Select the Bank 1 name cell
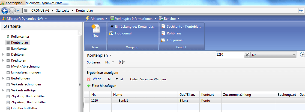 [145, 101]
